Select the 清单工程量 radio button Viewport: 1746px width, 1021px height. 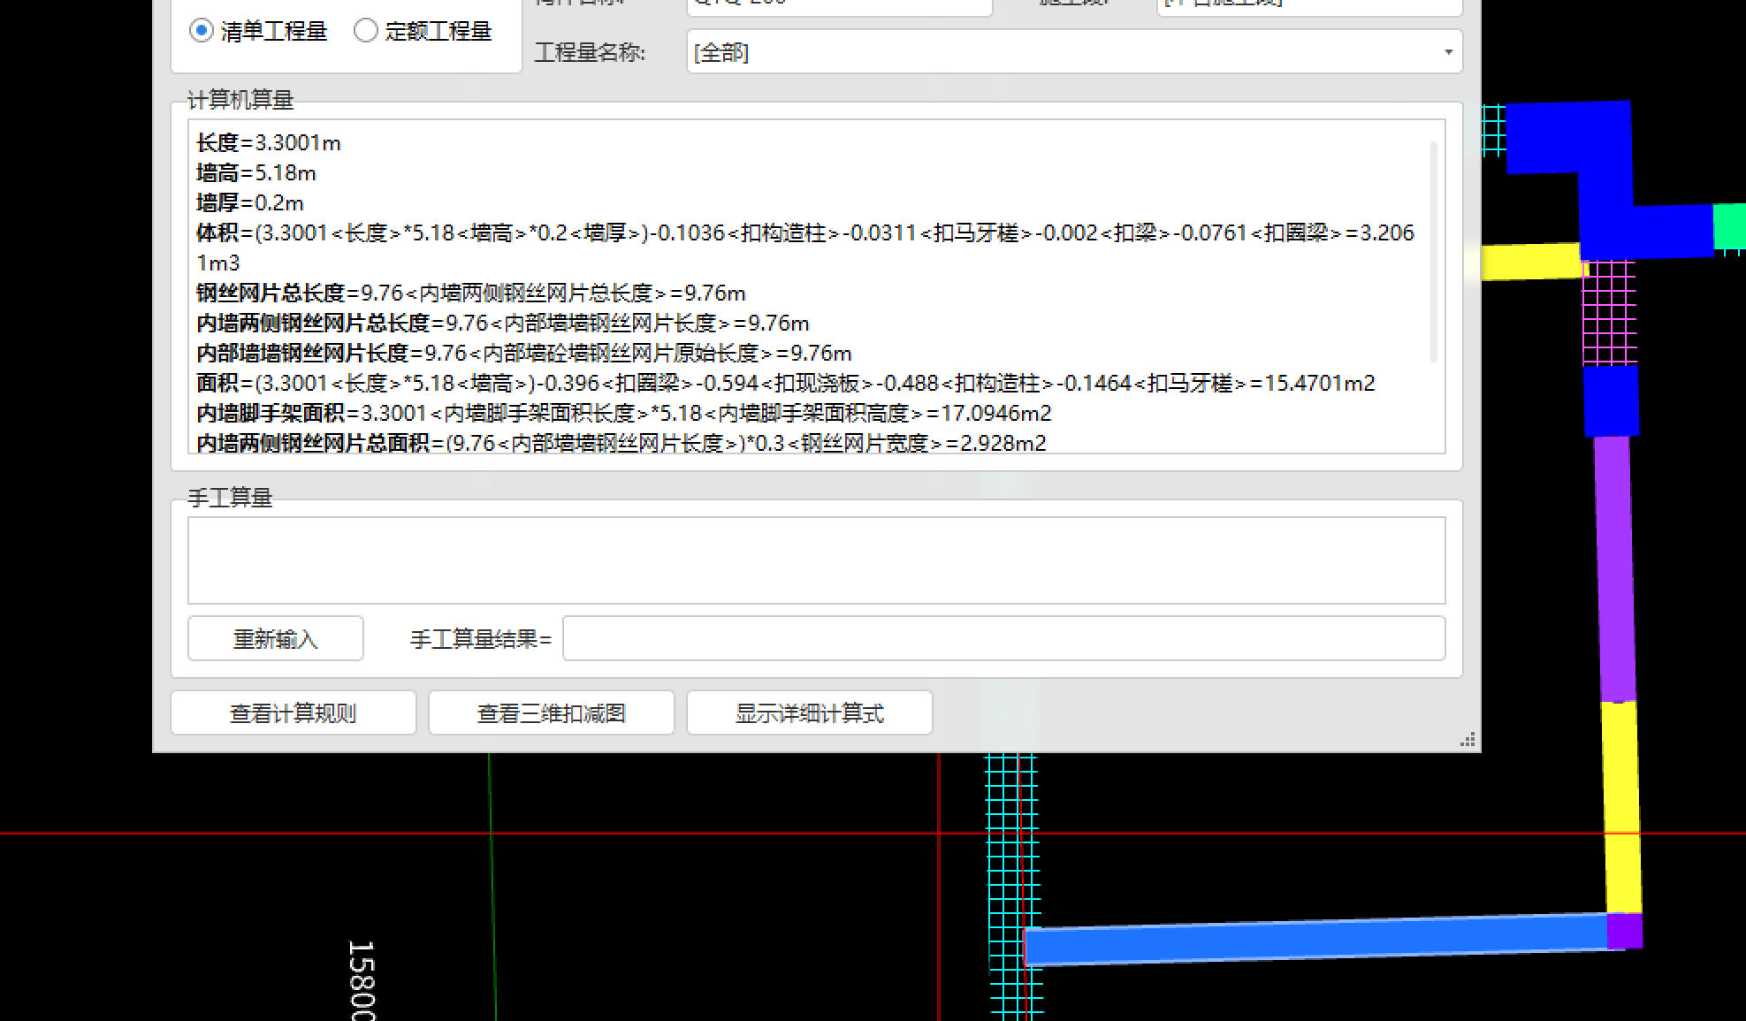tap(202, 31)
